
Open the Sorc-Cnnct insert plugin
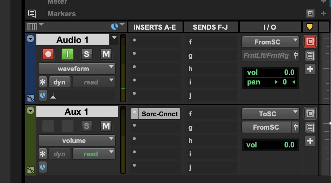click(160, 114)
